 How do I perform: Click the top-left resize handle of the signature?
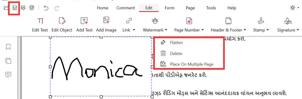coord(50,37)
